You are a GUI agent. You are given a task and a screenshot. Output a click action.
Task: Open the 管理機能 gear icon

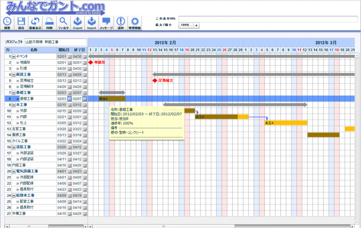[134, 22]
